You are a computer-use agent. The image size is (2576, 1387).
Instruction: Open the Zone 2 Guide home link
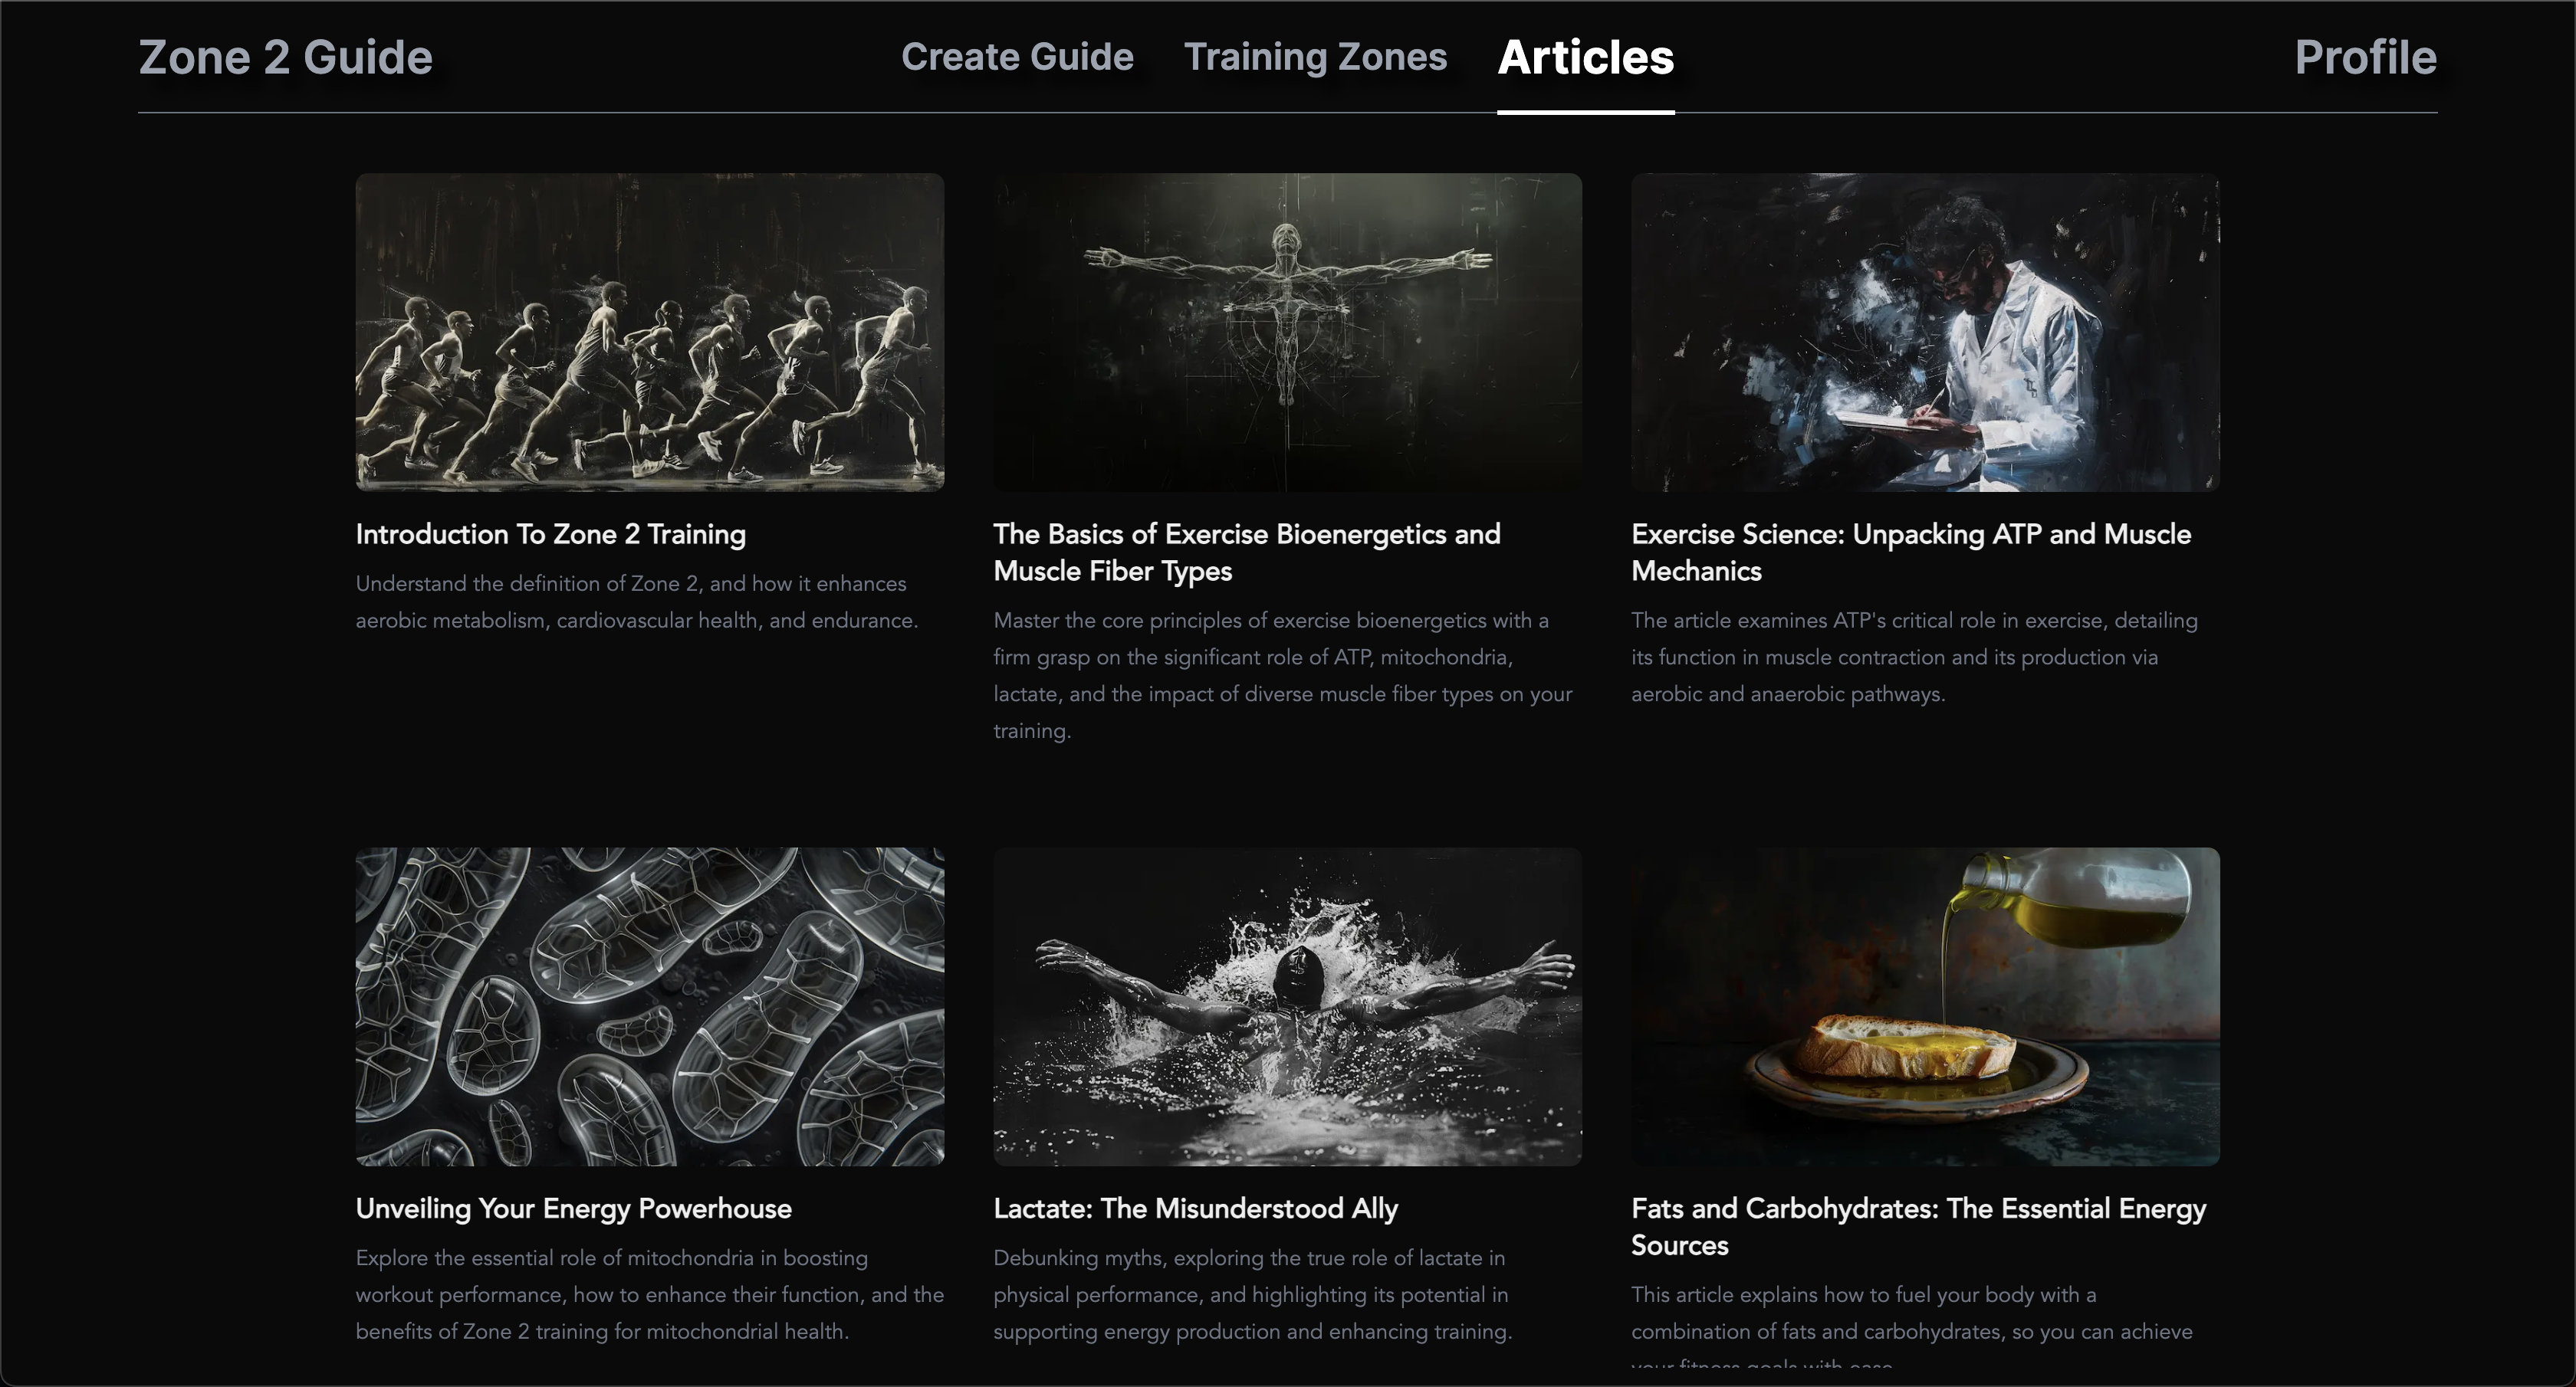[x=285, y=57]
